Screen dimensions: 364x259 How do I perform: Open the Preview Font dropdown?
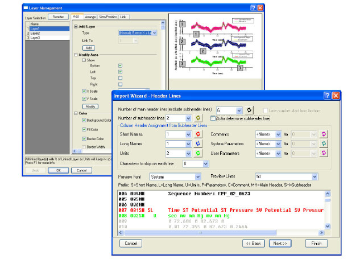click(197, 177)
